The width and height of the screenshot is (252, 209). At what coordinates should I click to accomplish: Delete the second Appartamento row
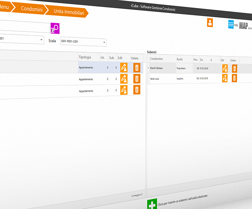(x=137, y=79)
